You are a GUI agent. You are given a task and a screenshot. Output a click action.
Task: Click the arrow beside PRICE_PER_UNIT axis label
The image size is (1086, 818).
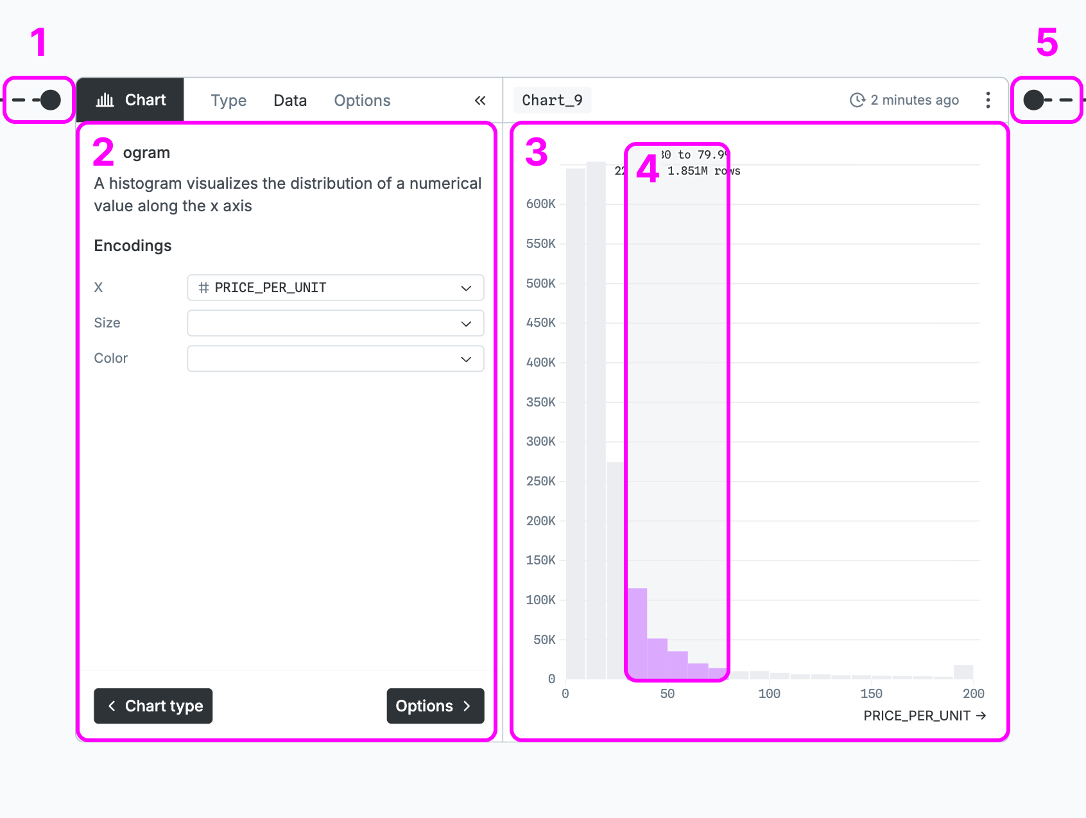(981, 715)
